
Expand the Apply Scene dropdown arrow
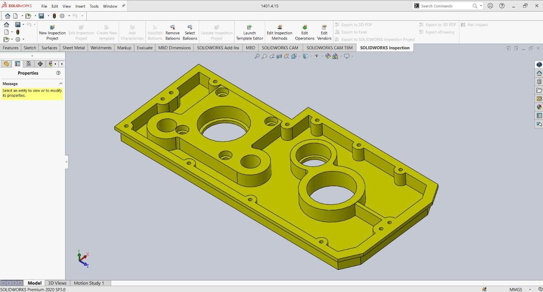pos(340,56)
